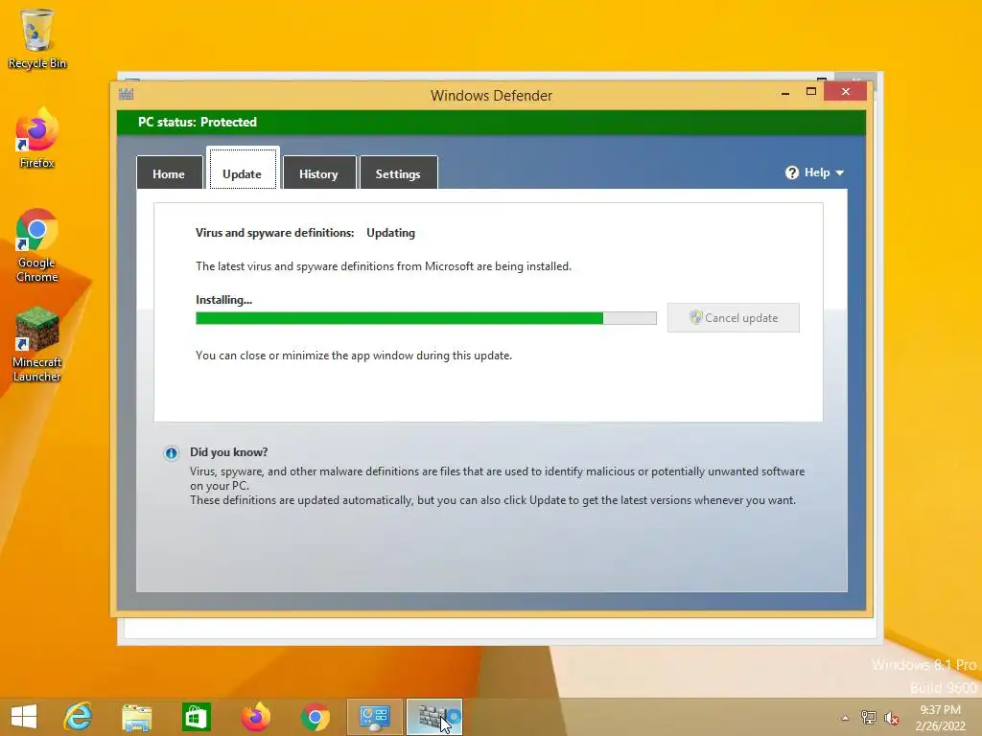The image size is (982, 736).
Task: Click the green PC status: Protected banner
Action: [491, 122]
